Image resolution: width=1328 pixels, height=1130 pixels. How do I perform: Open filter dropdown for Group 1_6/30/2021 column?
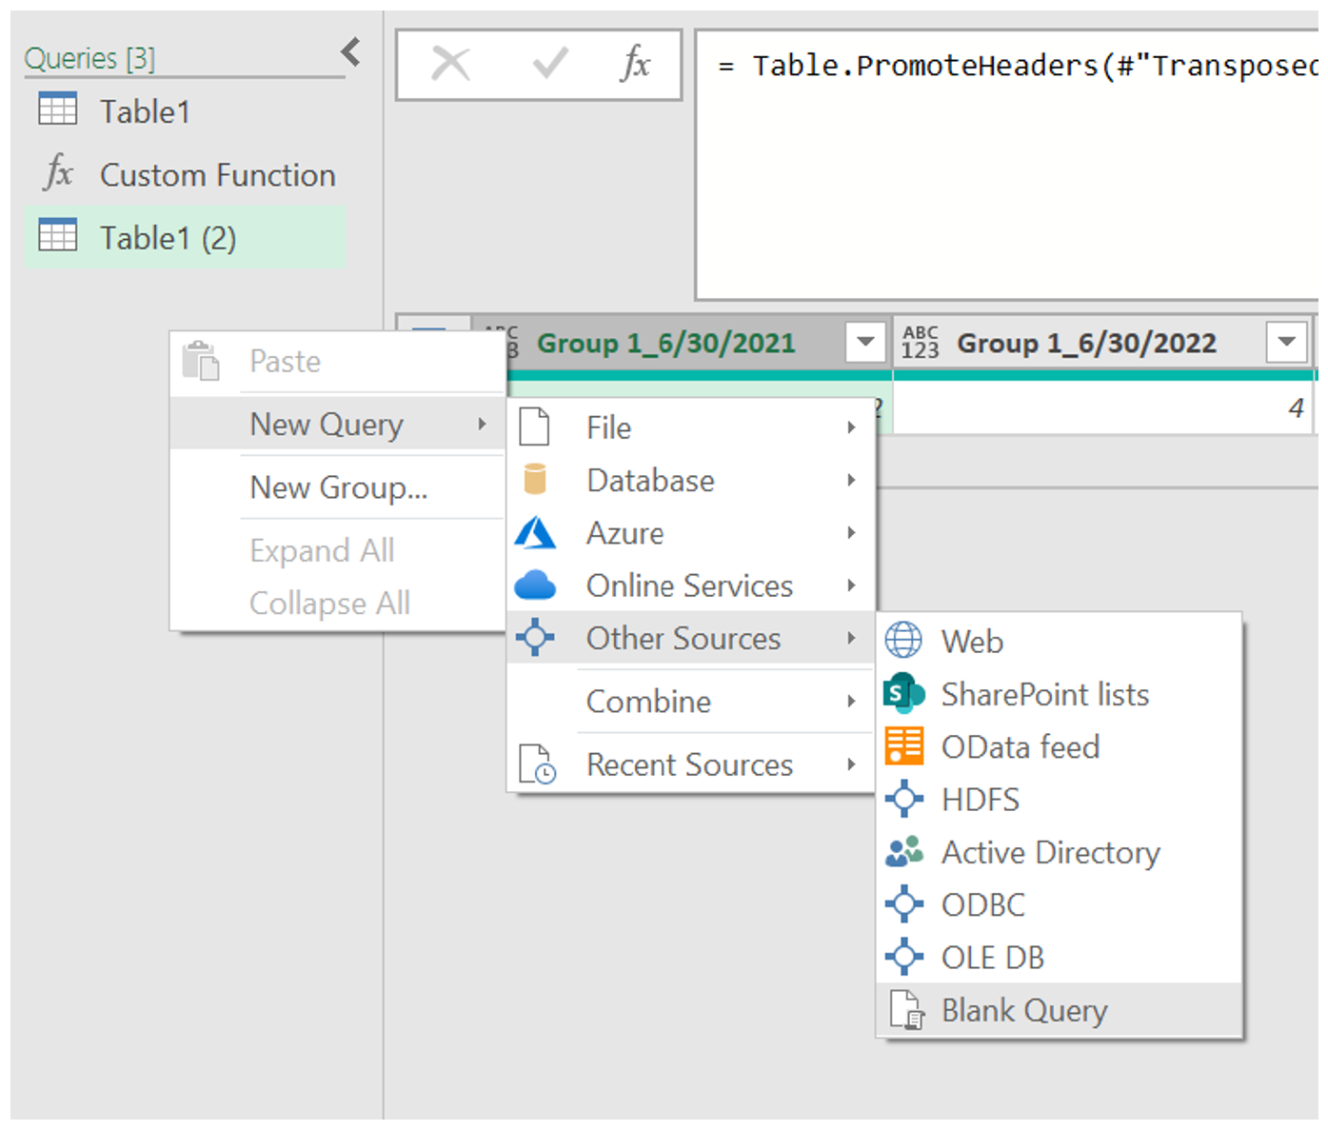point(865,342)
